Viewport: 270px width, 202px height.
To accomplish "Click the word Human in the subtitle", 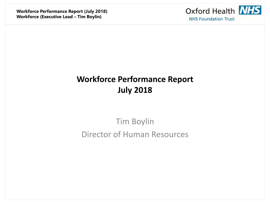I will coord(136,134).
